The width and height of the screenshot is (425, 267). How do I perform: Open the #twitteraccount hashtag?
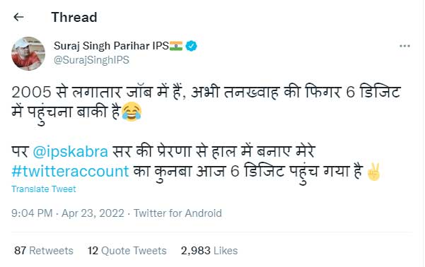pos(70,172)
